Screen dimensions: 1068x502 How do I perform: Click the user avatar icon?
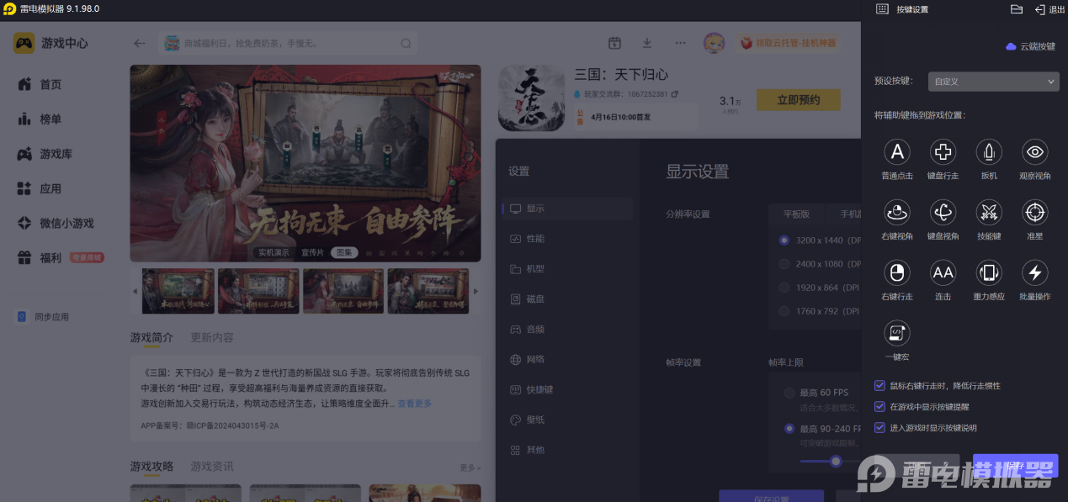point(714,43)
